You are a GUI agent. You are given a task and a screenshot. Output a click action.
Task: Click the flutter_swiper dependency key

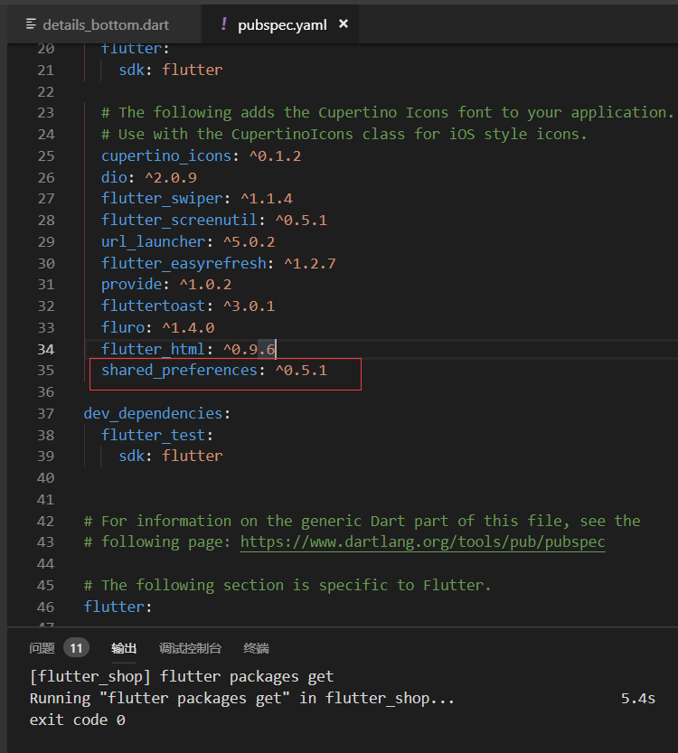162,198
